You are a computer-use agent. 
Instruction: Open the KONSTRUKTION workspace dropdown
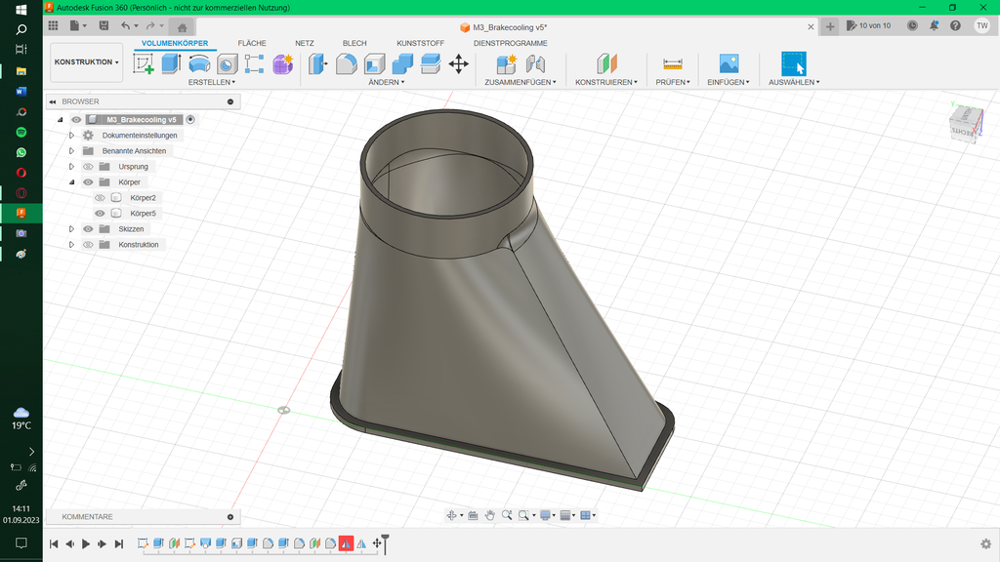(x=86, y=62)
